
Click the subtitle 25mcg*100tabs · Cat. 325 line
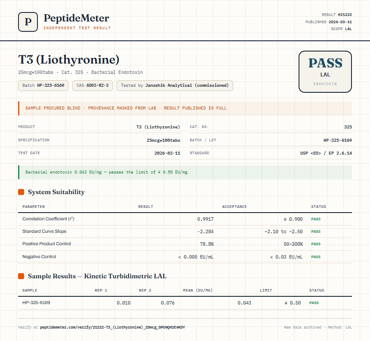80,72
